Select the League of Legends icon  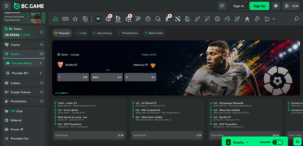[x=188, y=19]
